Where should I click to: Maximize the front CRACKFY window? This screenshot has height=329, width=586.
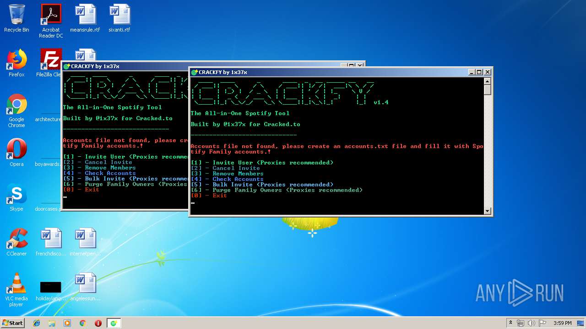pyautogui.click(x=479, y=72)
